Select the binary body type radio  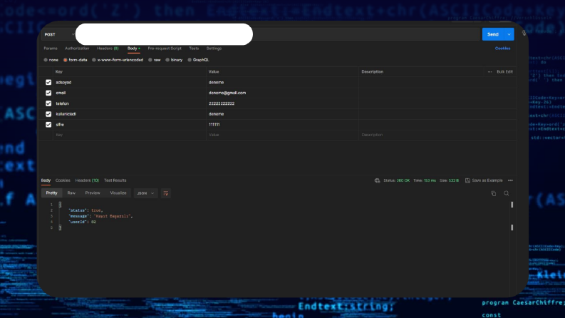[167, 60]
